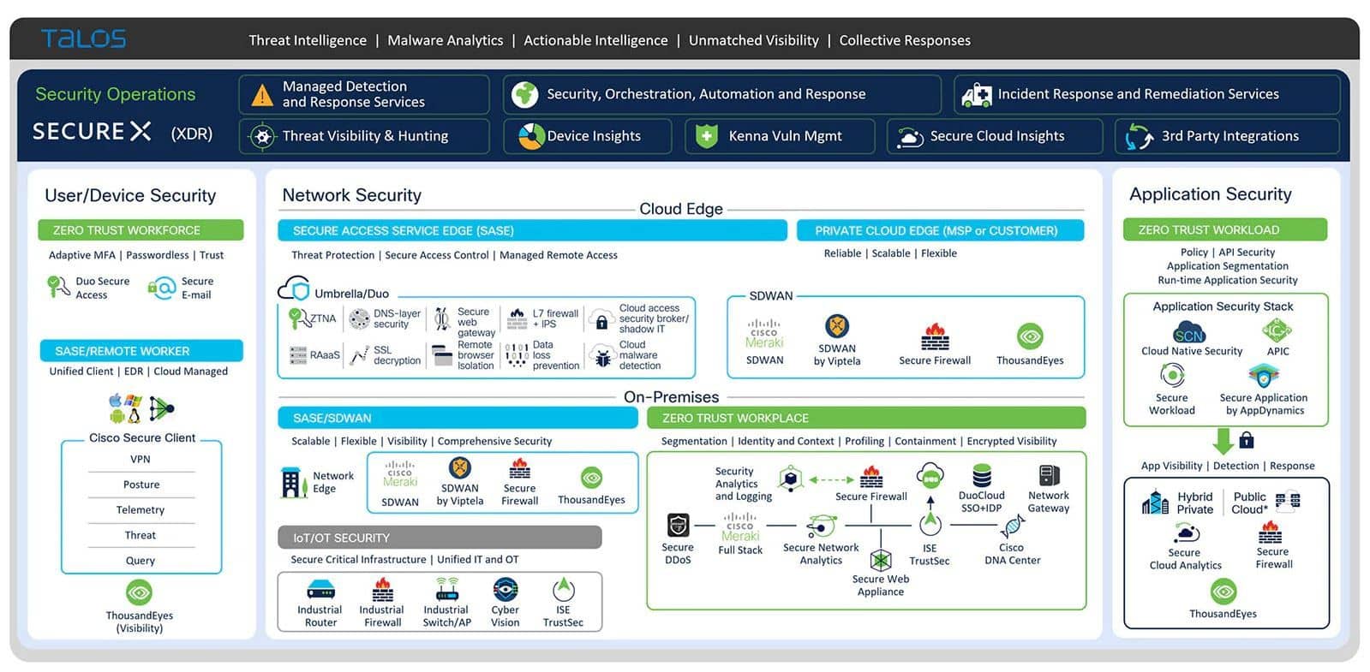The image size is (1370, 672).
Task: Click the VPN row in Cisco Secure Client
Action: click(x=141, y=459)
